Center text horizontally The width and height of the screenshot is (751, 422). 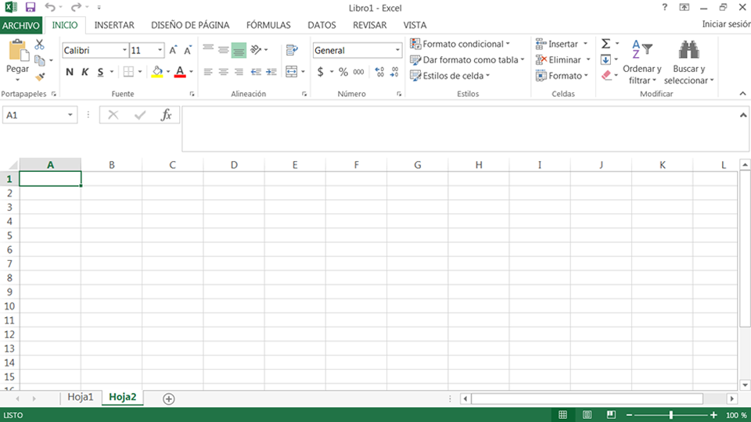[223, 72]
